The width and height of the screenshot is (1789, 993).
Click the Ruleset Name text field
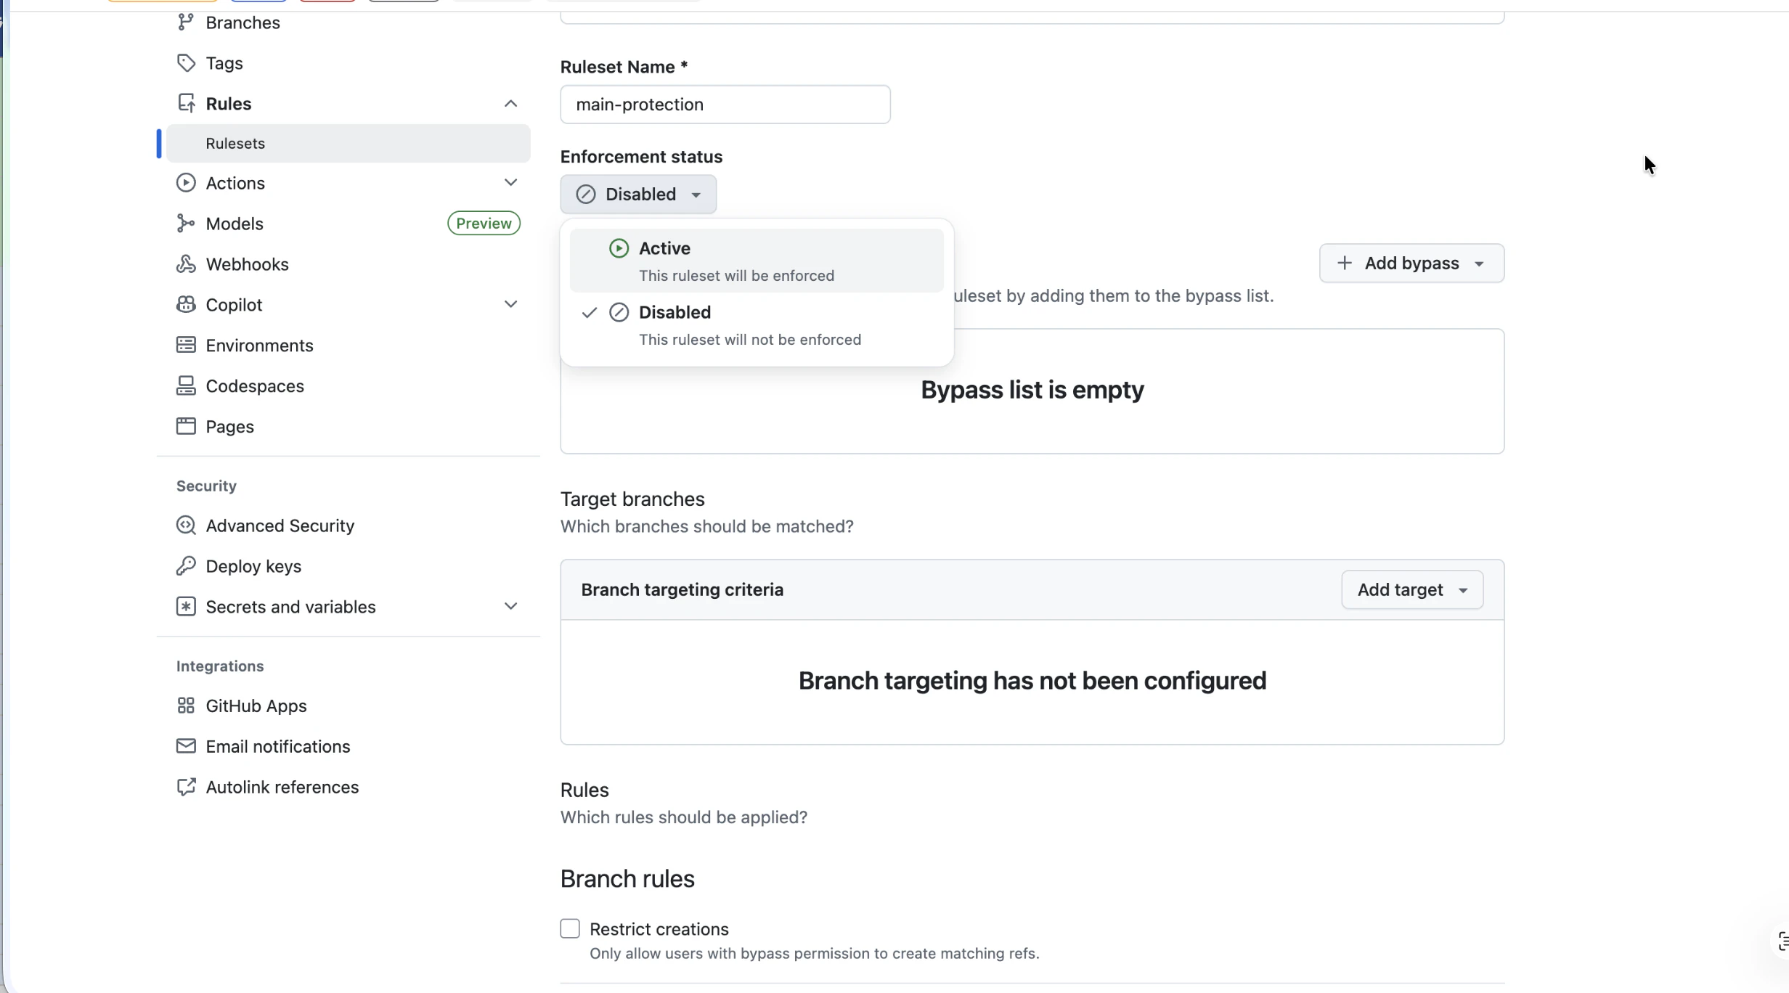(725, 105)
